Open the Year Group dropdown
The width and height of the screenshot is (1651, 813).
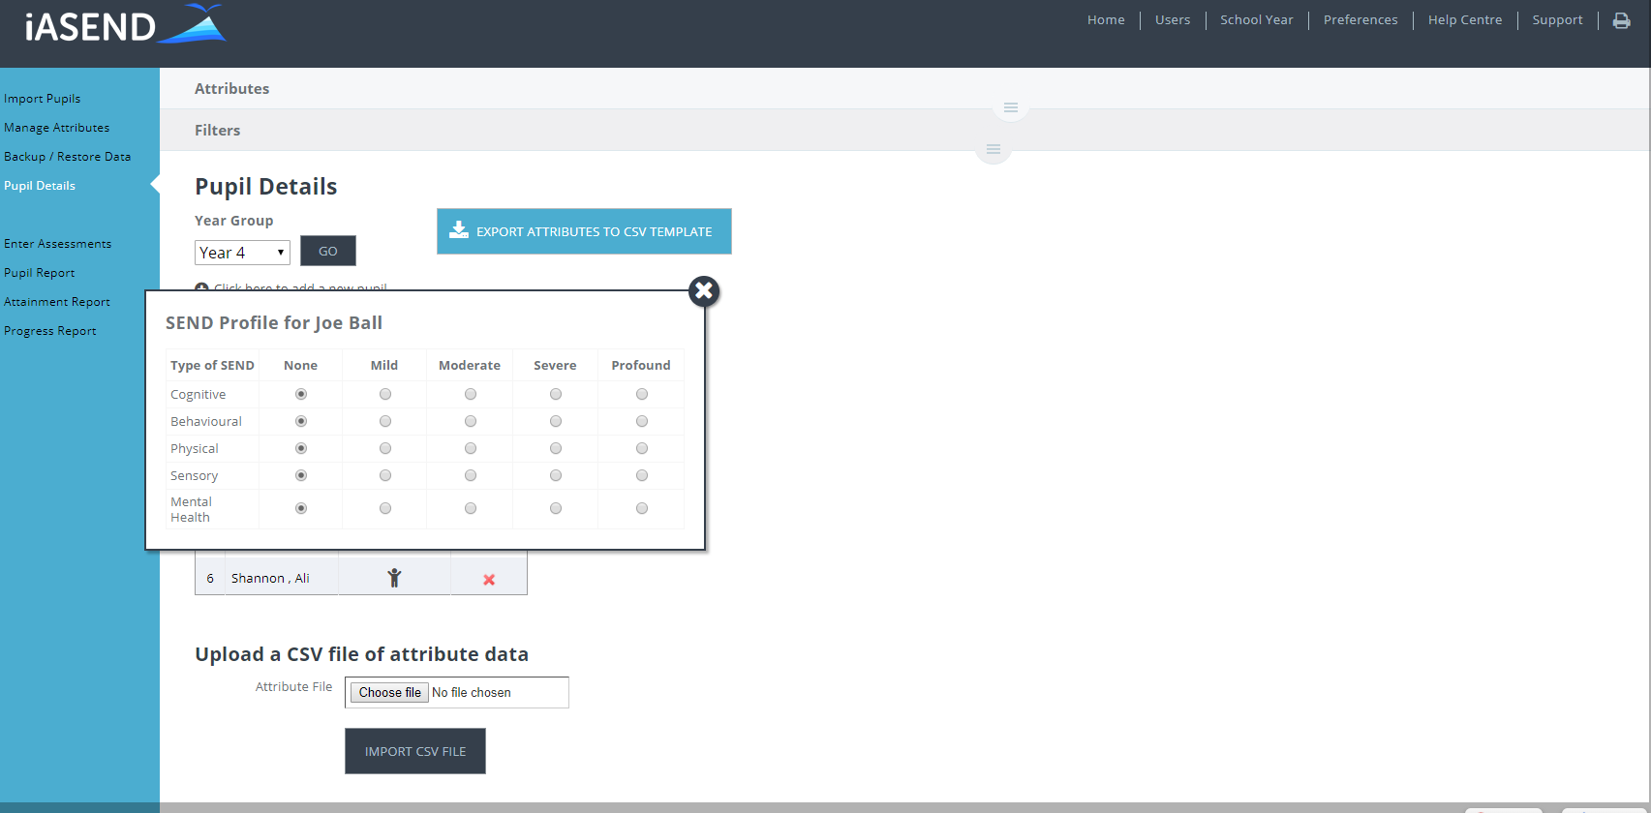[x=242, y=253]
